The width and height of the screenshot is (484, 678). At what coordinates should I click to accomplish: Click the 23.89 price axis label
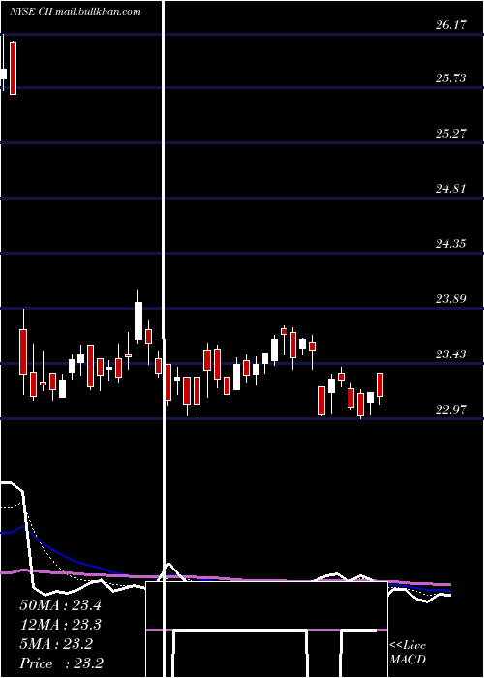click(451, 298)
